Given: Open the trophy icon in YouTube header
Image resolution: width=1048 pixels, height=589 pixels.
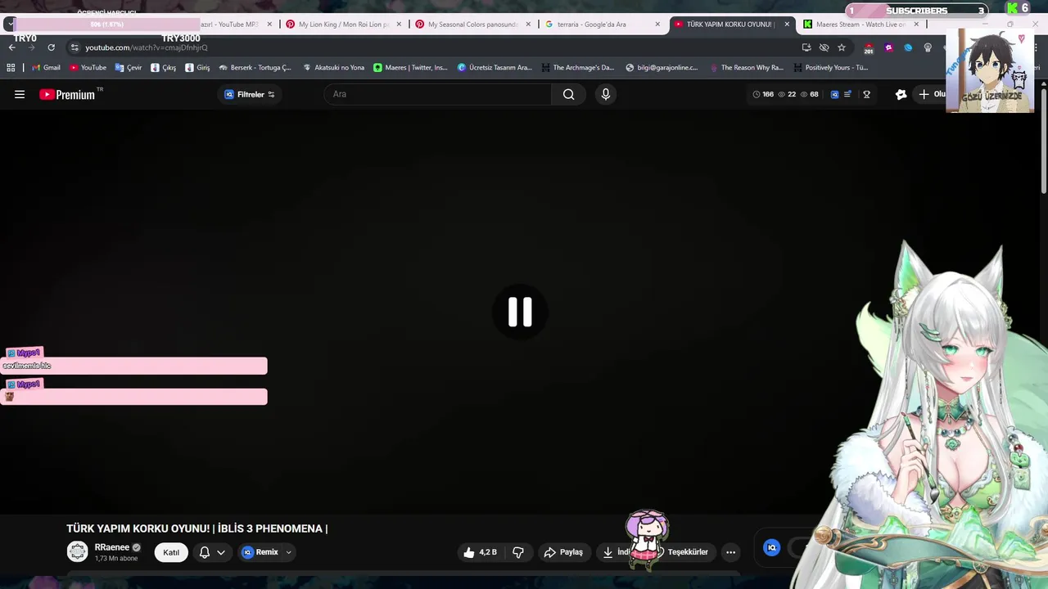Looking at the screenshot, I should tap(866, 94).
